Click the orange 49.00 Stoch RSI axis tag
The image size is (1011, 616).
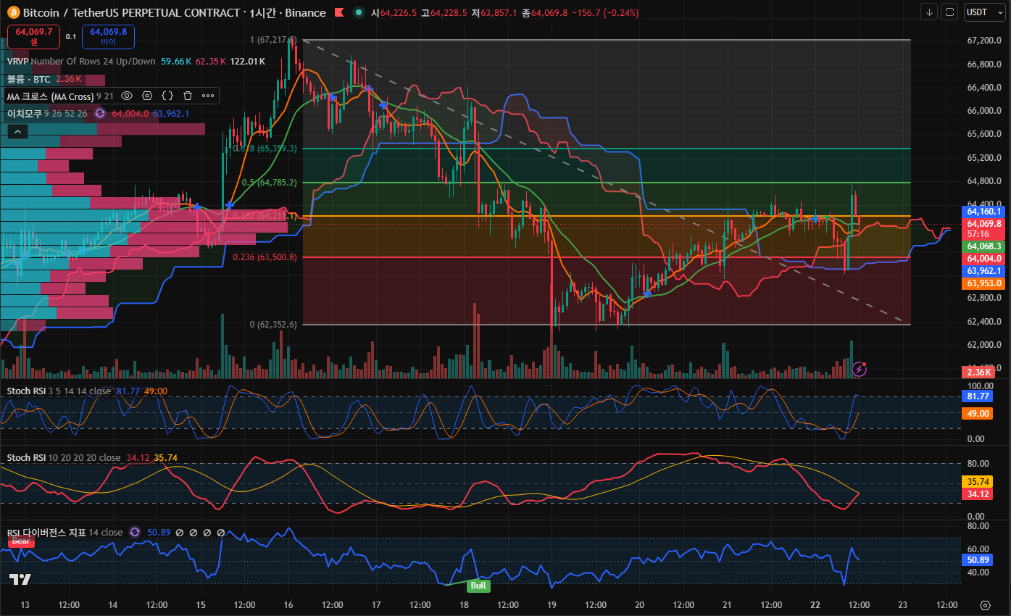[978, 413]
